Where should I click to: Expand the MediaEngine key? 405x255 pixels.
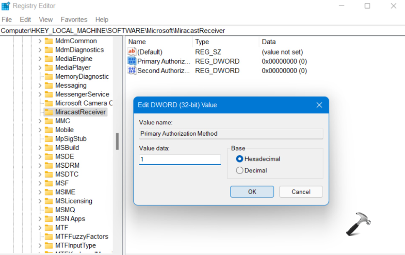pos(40,59)
